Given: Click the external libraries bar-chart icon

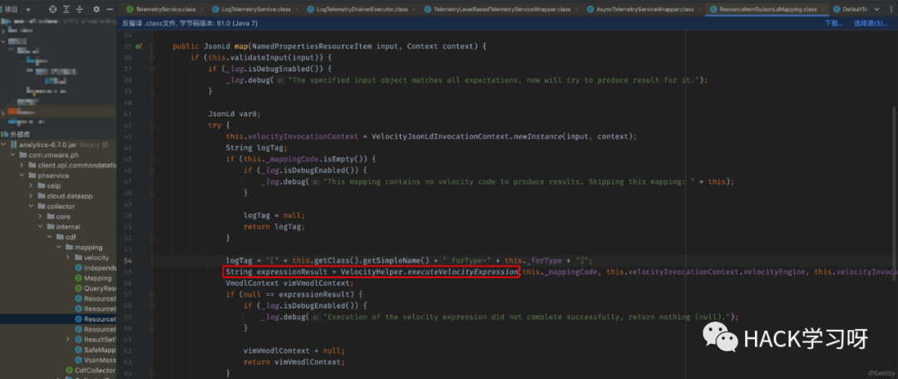Looking at the screenshot, I should [5, 134].
